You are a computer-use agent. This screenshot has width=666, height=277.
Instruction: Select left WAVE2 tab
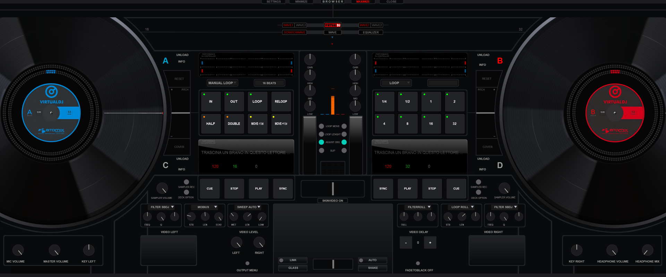301,25
